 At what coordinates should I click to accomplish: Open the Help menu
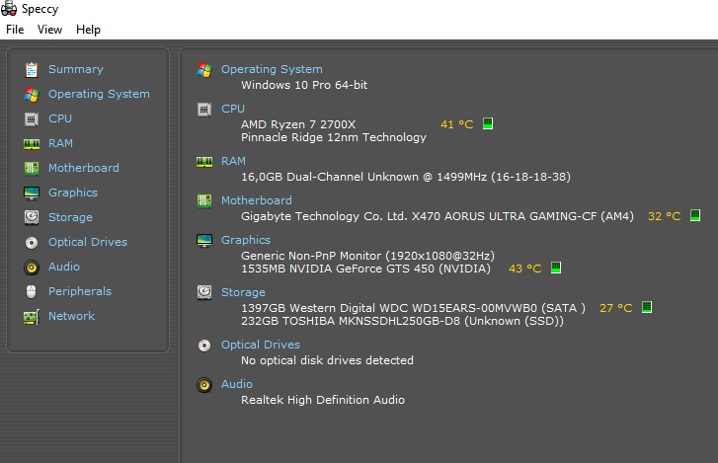pyautogui.click(x=88, y=30)
